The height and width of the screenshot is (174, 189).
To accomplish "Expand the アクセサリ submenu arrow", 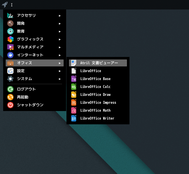I will [x=60, y=16].
